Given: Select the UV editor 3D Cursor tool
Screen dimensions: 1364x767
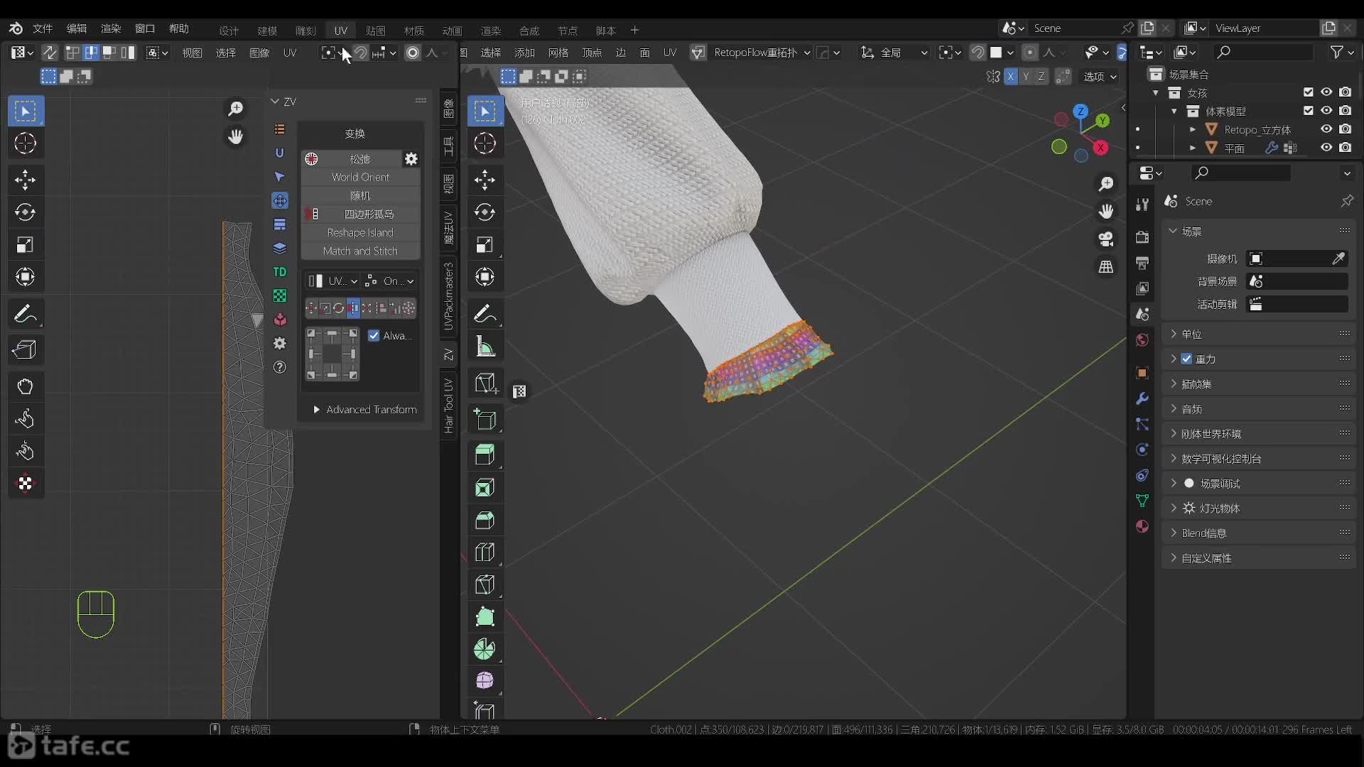Looking at the screenshot, I should (x=26, y=143).
